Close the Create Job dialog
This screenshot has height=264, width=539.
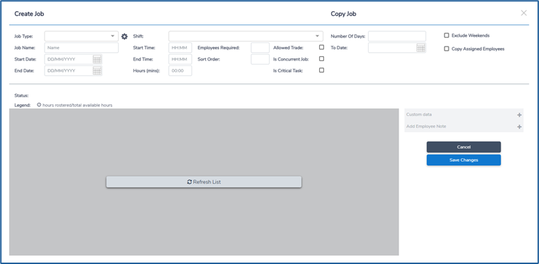524,13
